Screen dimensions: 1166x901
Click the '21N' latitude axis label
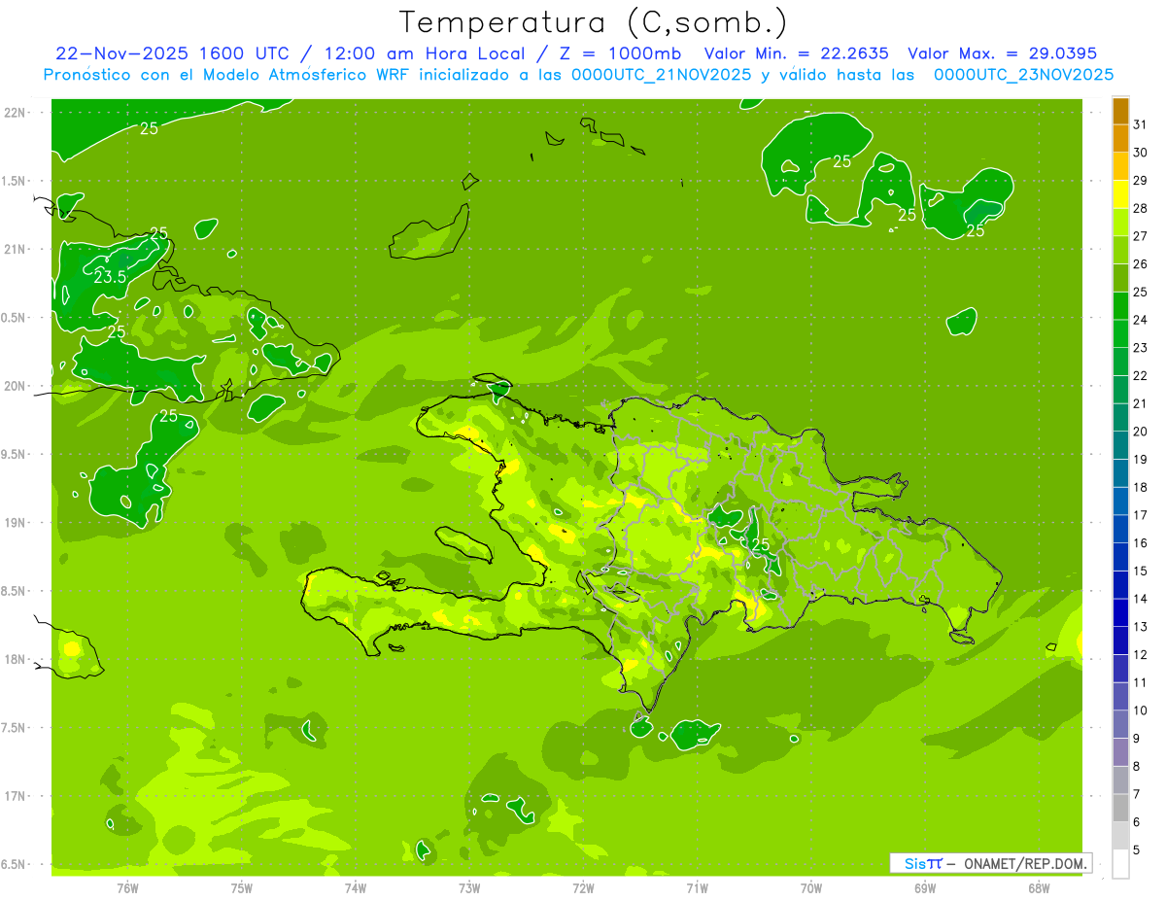click(x=15, y=249)
